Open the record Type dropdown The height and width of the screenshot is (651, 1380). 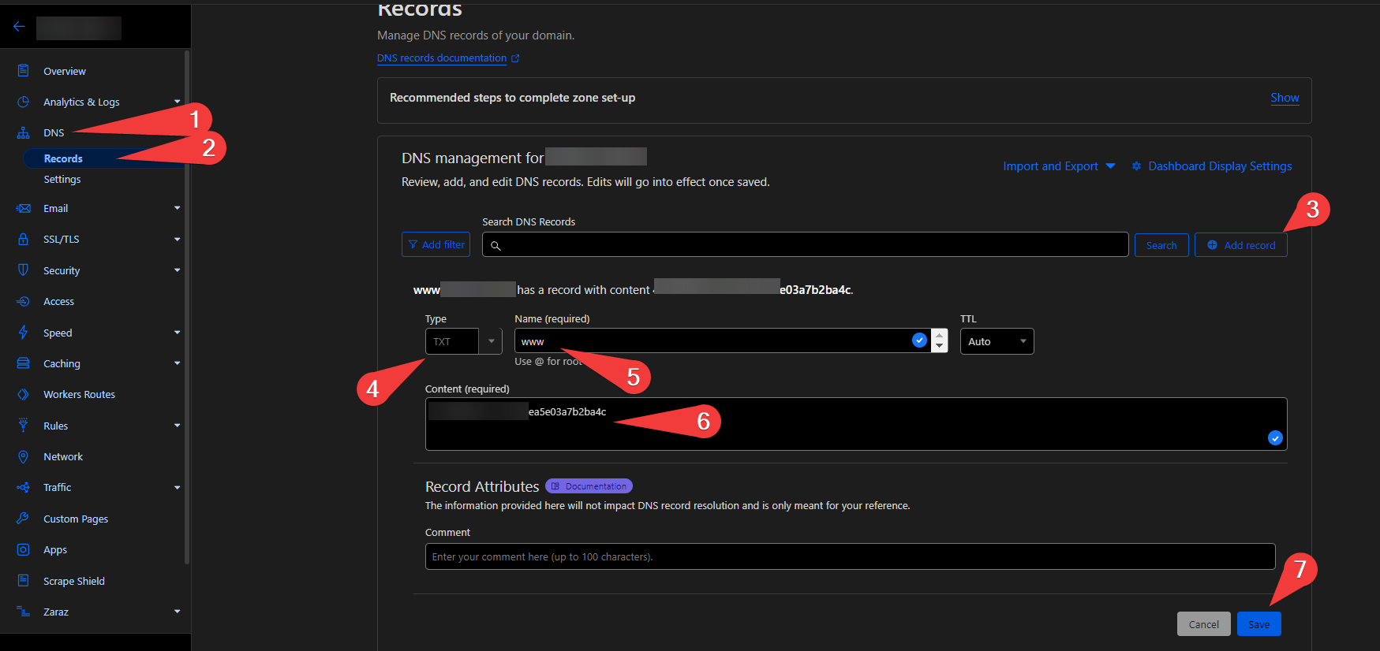click(463, 341)
